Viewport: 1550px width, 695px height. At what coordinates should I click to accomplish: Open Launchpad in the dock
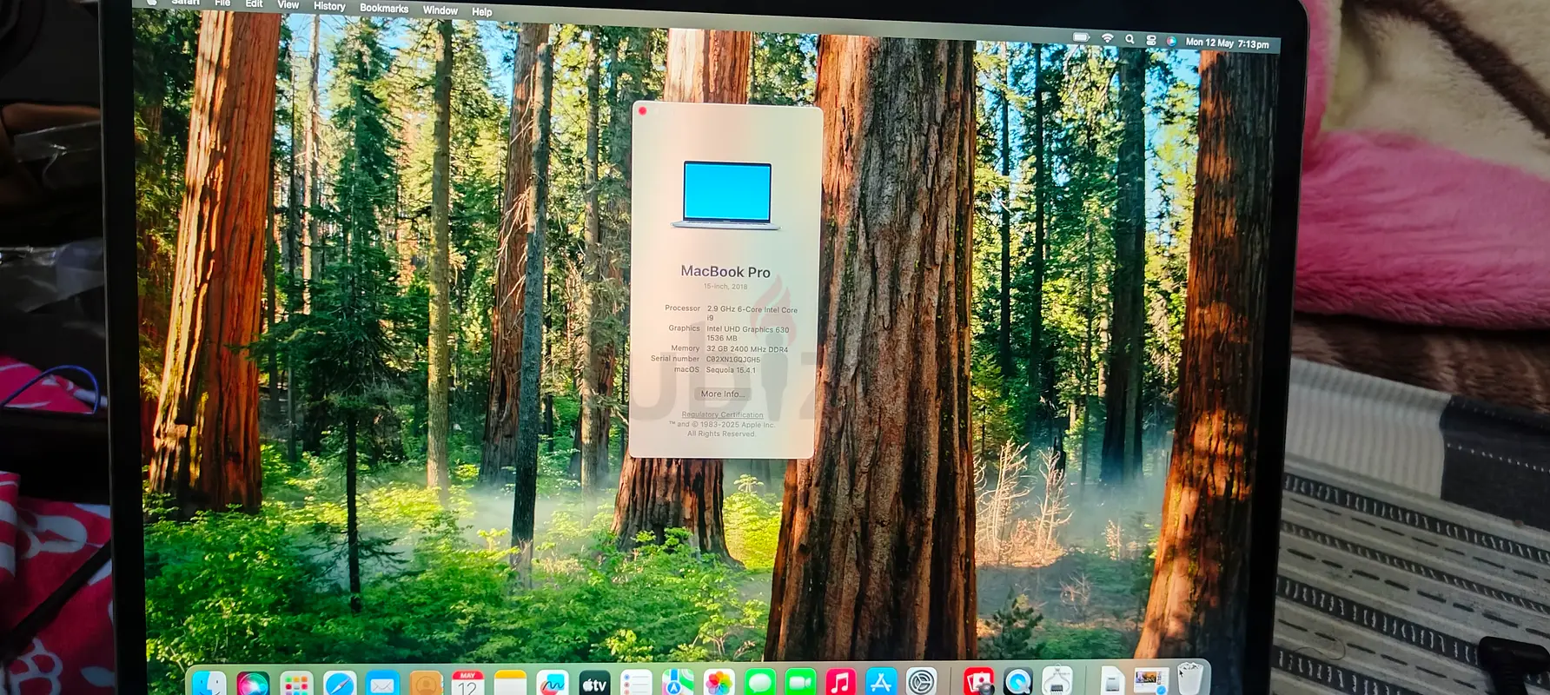click(296, 685)
